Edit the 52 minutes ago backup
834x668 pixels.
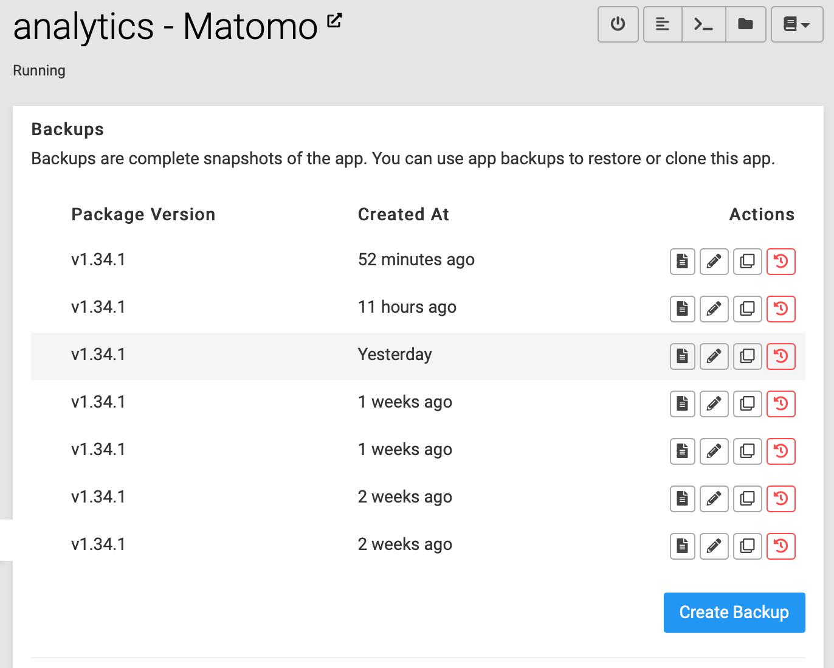pyautogui.click(x=714, y=262)
